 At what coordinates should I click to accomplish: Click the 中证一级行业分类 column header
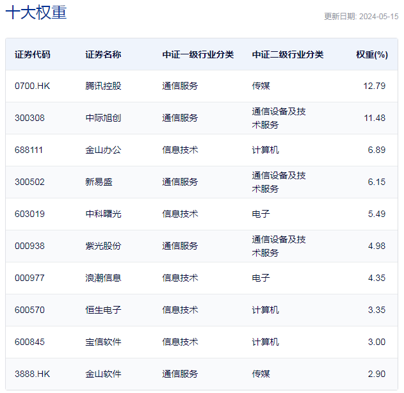[x=198, y=54]
